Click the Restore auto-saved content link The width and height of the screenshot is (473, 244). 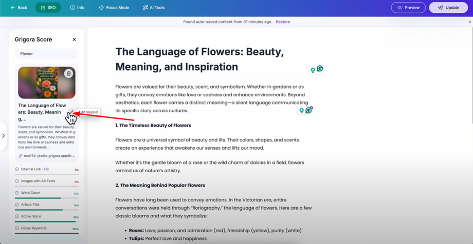coord(283,22)
